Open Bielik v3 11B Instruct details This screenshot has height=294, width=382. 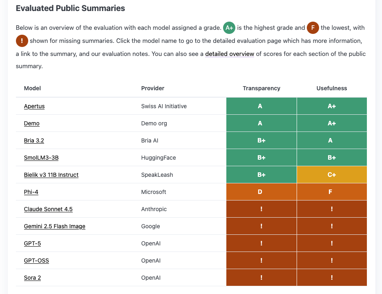(51, 175)
